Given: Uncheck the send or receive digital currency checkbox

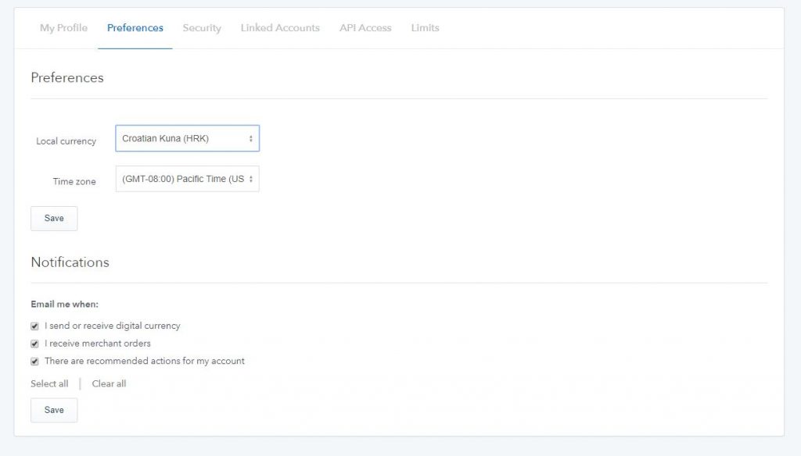Looking at the screenshot, I should coord(35,326).
